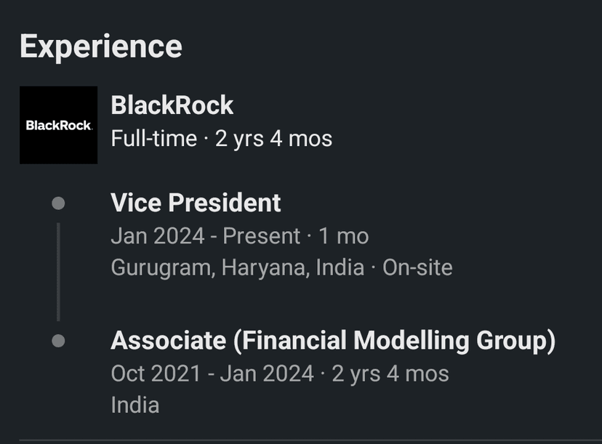Click the BlackRock company logo

click(58, 125)
